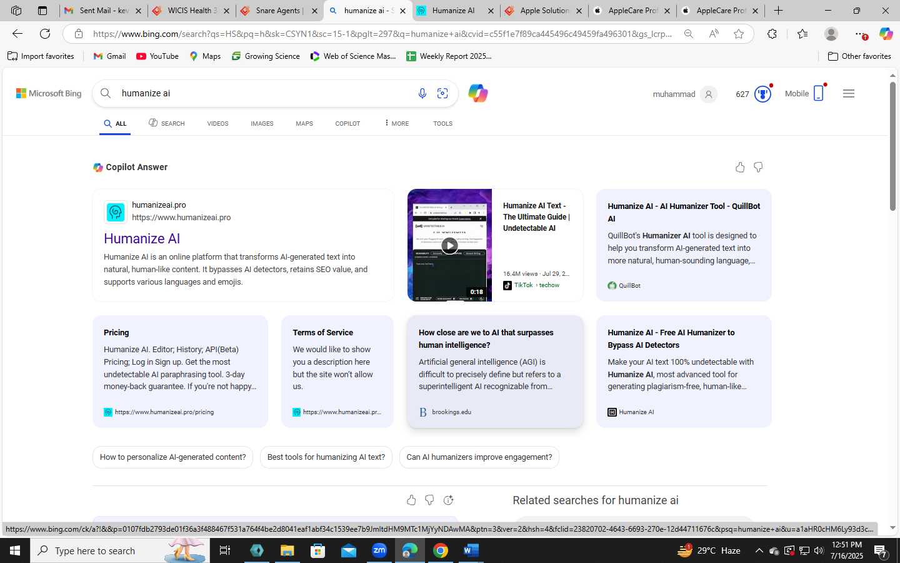
Task: Open Microsoft Rewards medal icon
Action: [762, 94]
